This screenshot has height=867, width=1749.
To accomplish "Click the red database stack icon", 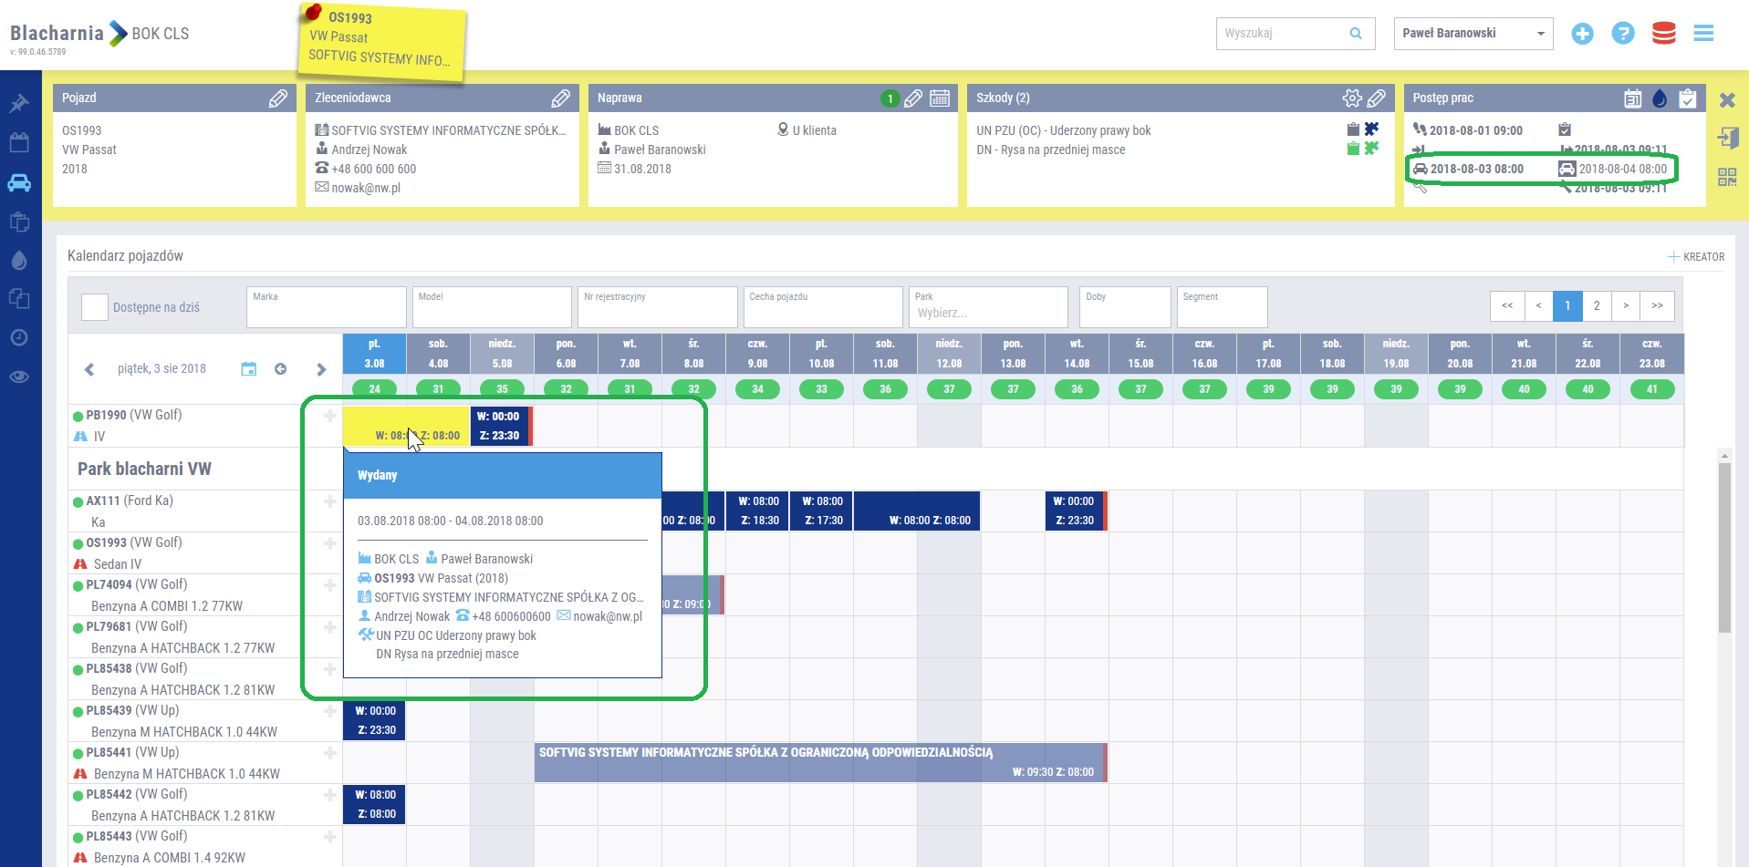I will [1663, 34].
